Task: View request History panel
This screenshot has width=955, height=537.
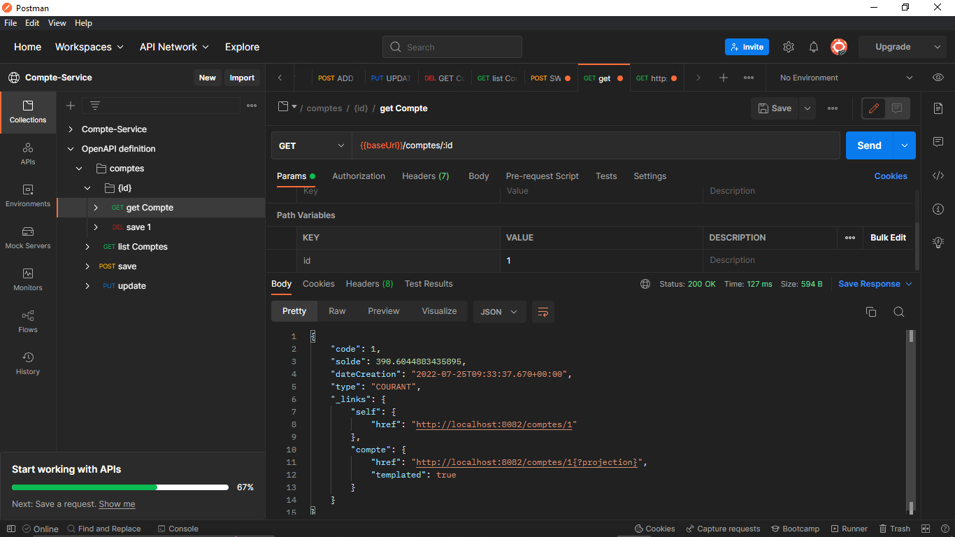Action: click(x=27, y=362)
